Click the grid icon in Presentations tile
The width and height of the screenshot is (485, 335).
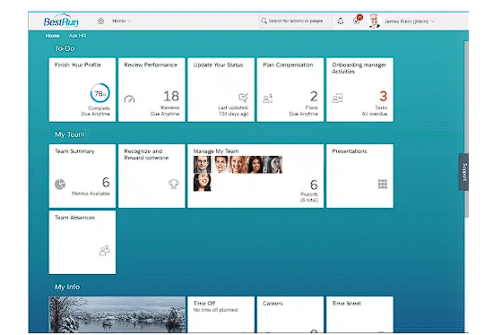pyautogui.click(x=383, y=184)
